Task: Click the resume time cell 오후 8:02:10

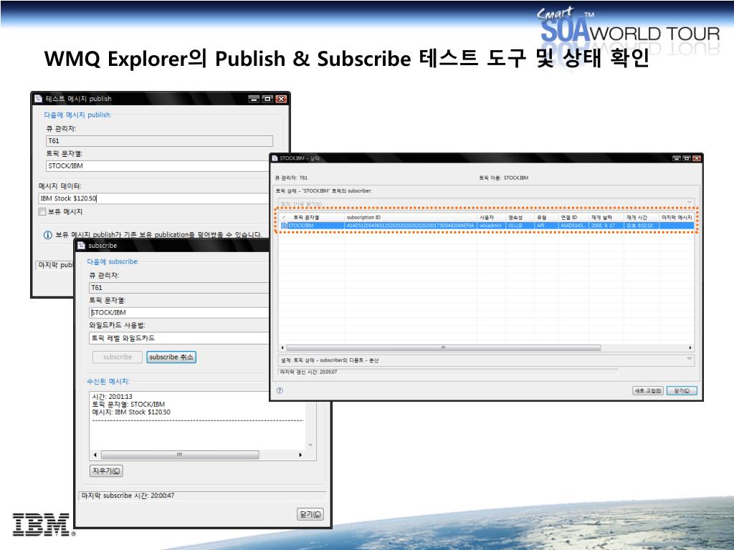Action: [x=639, y=226]
